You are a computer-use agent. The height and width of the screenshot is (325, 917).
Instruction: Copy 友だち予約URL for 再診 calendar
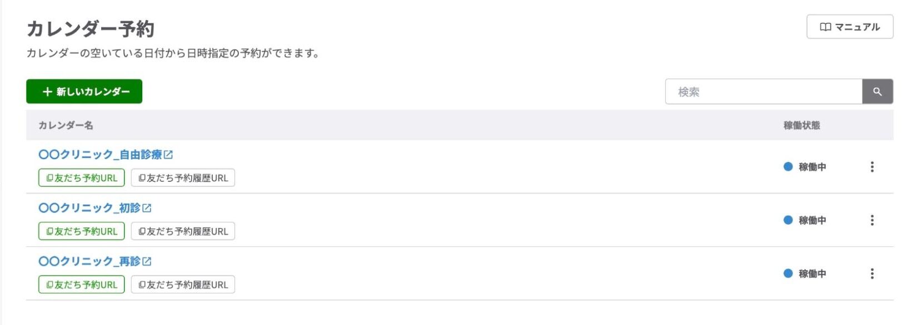pos(81,285)
